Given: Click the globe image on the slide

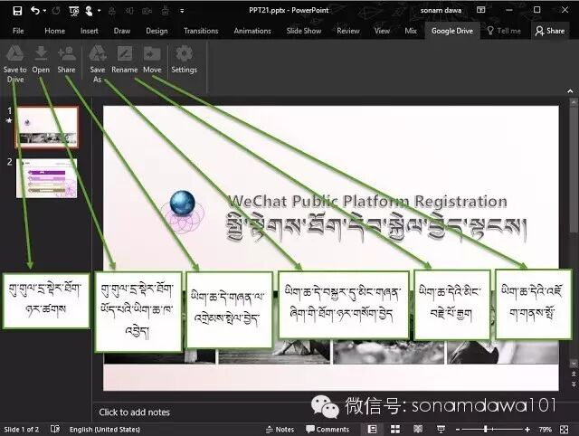Looking at the screenshot, I should click(183, 203).
